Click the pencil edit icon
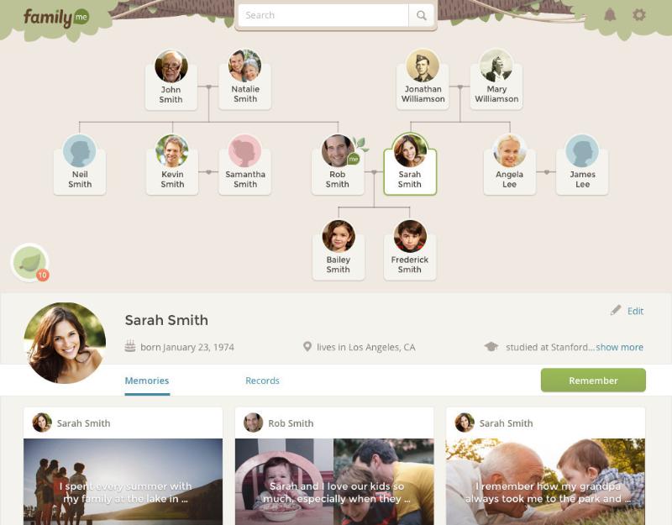672x525 pixels. click(x=616, y=310)
